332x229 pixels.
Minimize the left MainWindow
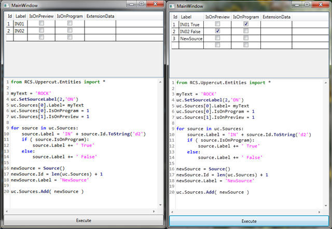tap(131, 4)
